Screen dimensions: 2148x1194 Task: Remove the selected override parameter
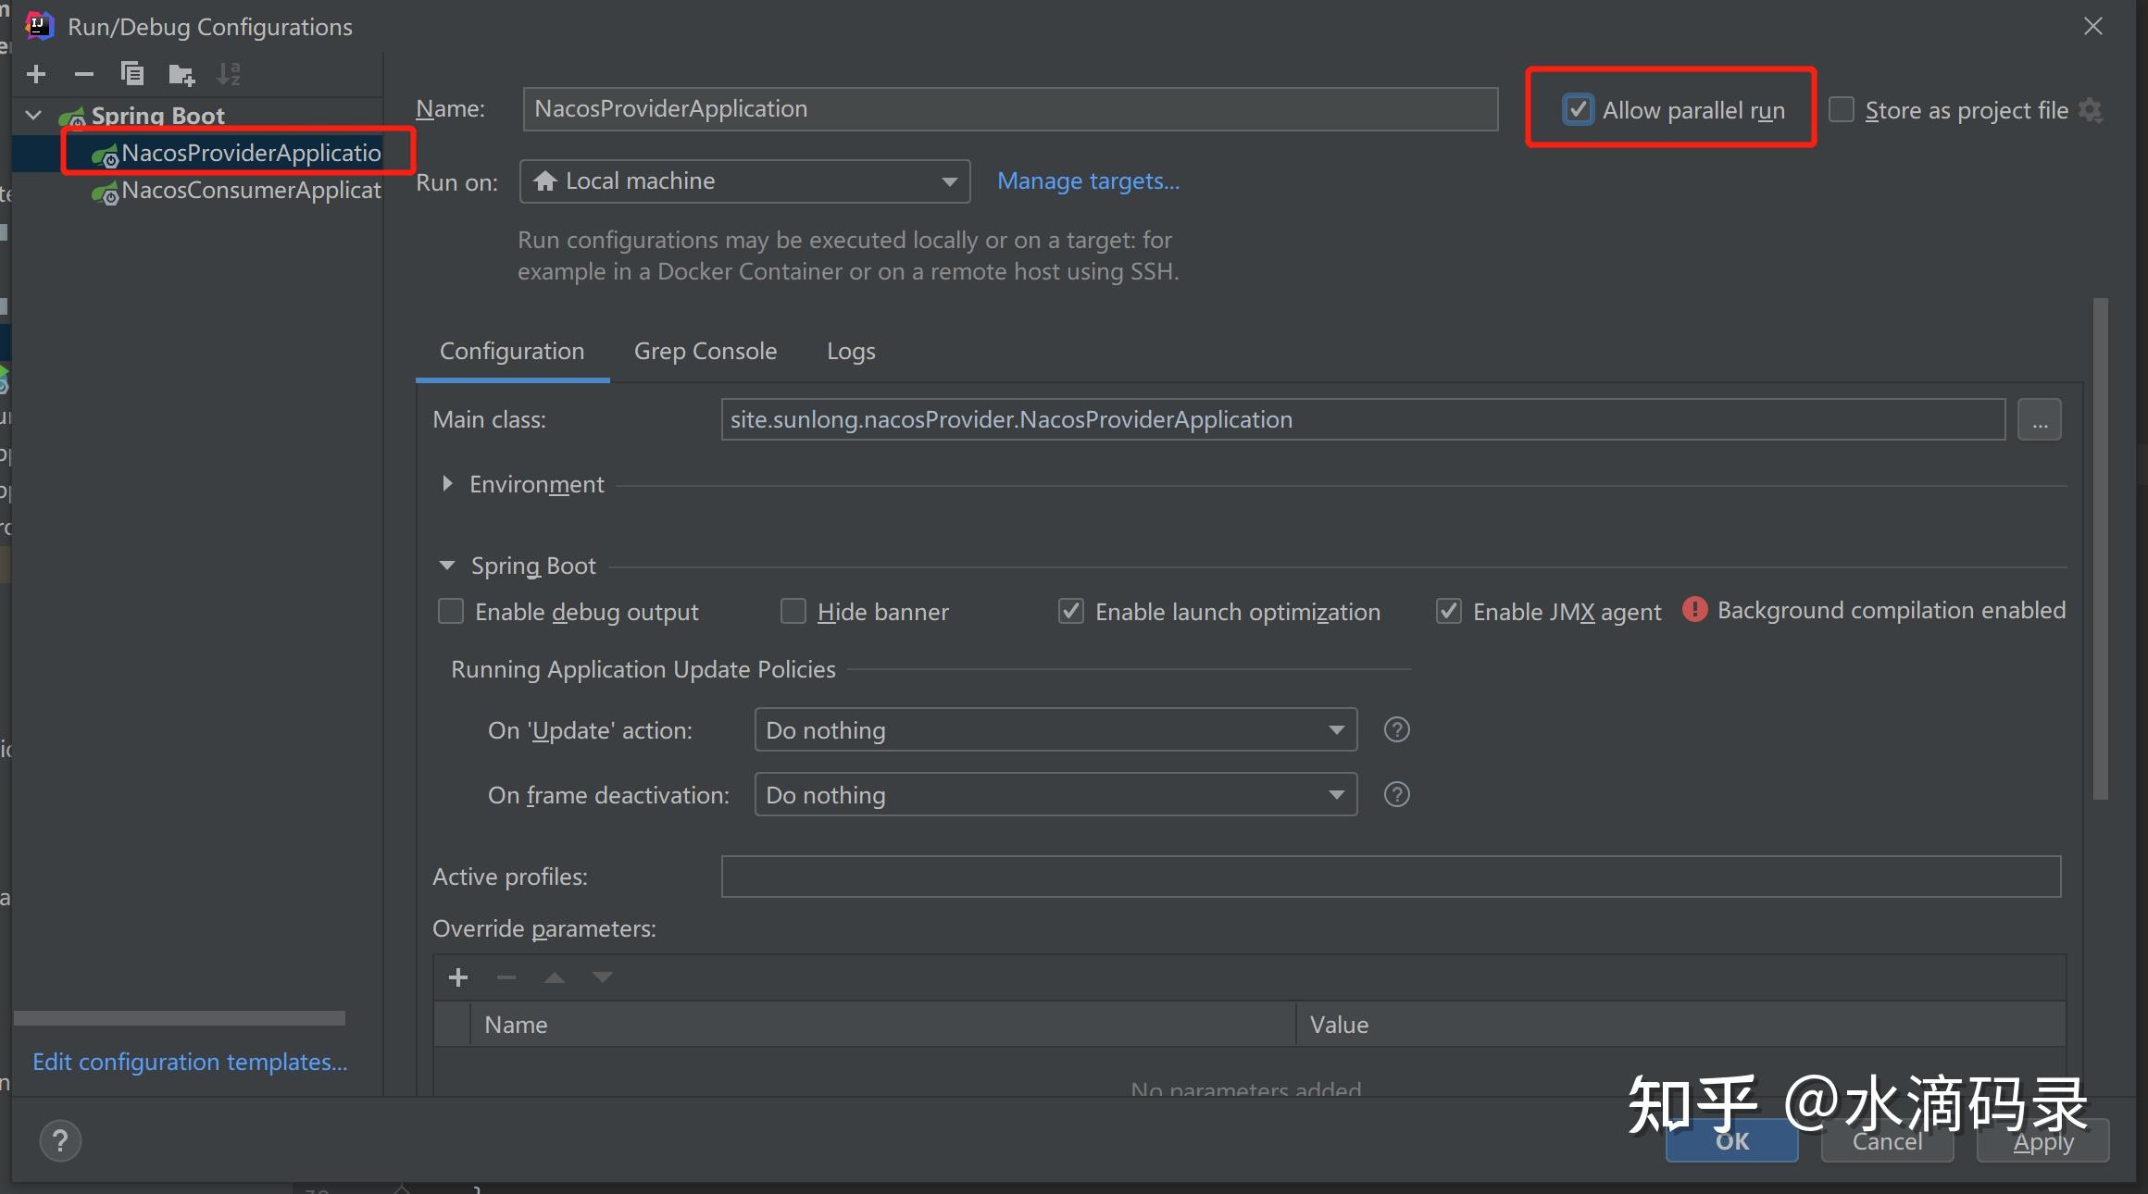click(x=506, y=977)
